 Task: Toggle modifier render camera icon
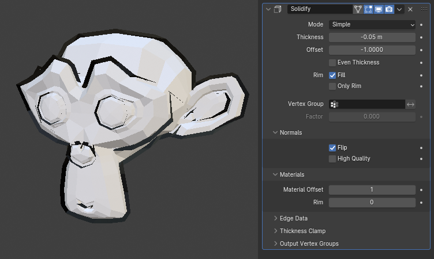pos(389,9)
